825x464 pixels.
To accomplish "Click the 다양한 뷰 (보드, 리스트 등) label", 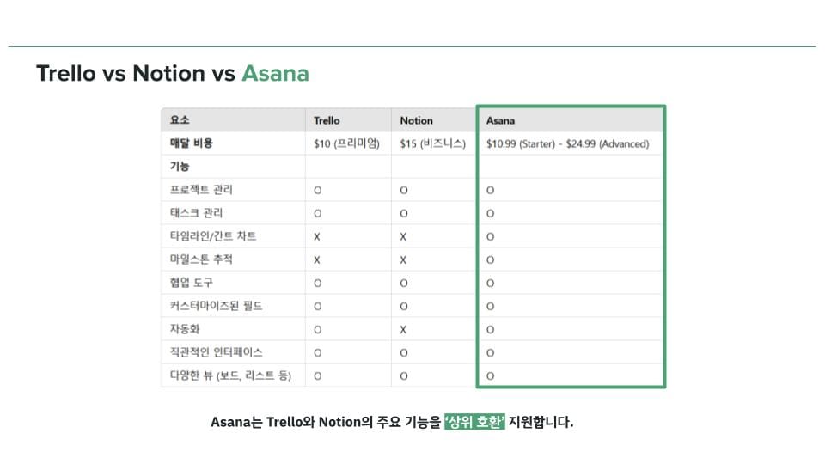I will pos(231,375).
